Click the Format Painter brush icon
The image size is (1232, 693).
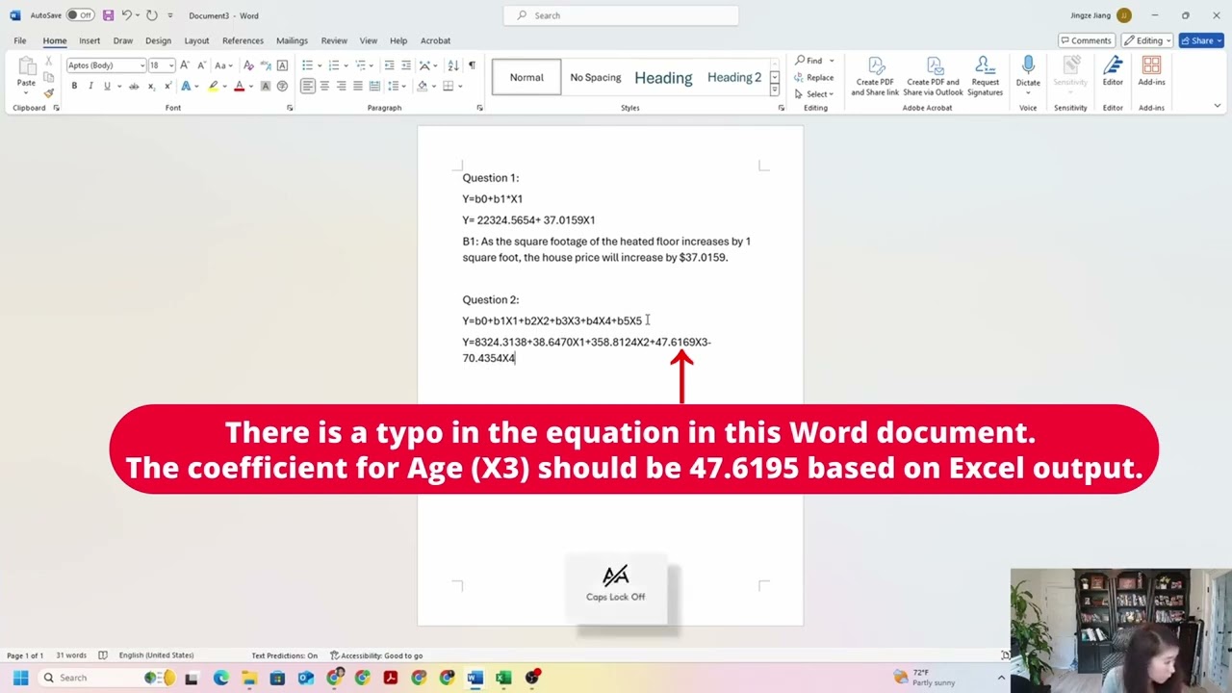(49, 92)
